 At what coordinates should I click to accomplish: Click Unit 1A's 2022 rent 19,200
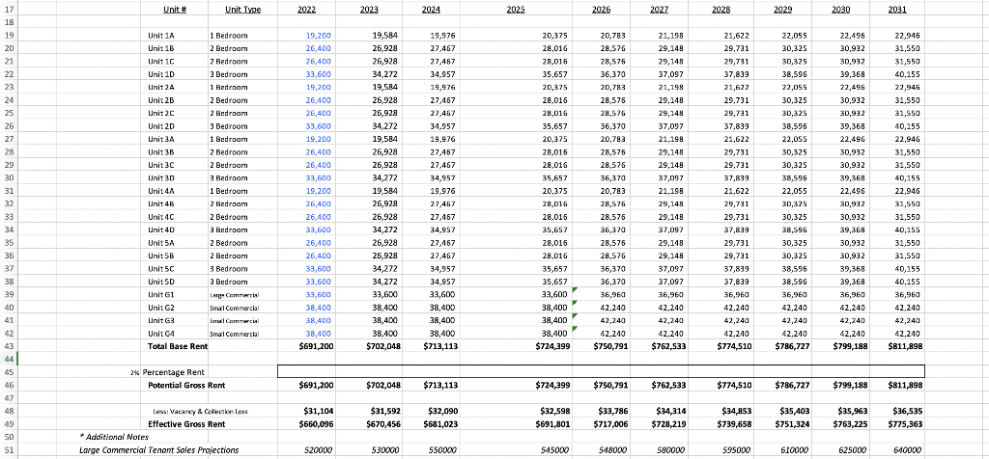(x=318, y=36)
